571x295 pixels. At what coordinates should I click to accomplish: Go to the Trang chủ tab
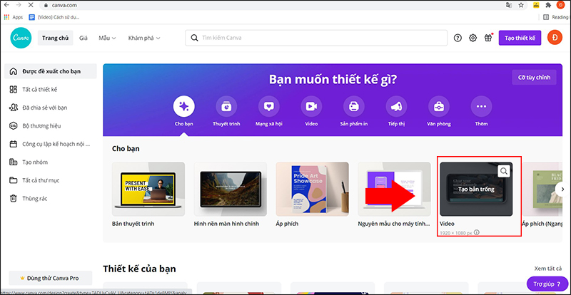point(56,38)
